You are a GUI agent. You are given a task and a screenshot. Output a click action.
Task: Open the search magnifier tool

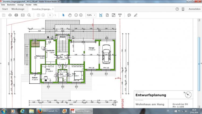(x=29, y=15)
